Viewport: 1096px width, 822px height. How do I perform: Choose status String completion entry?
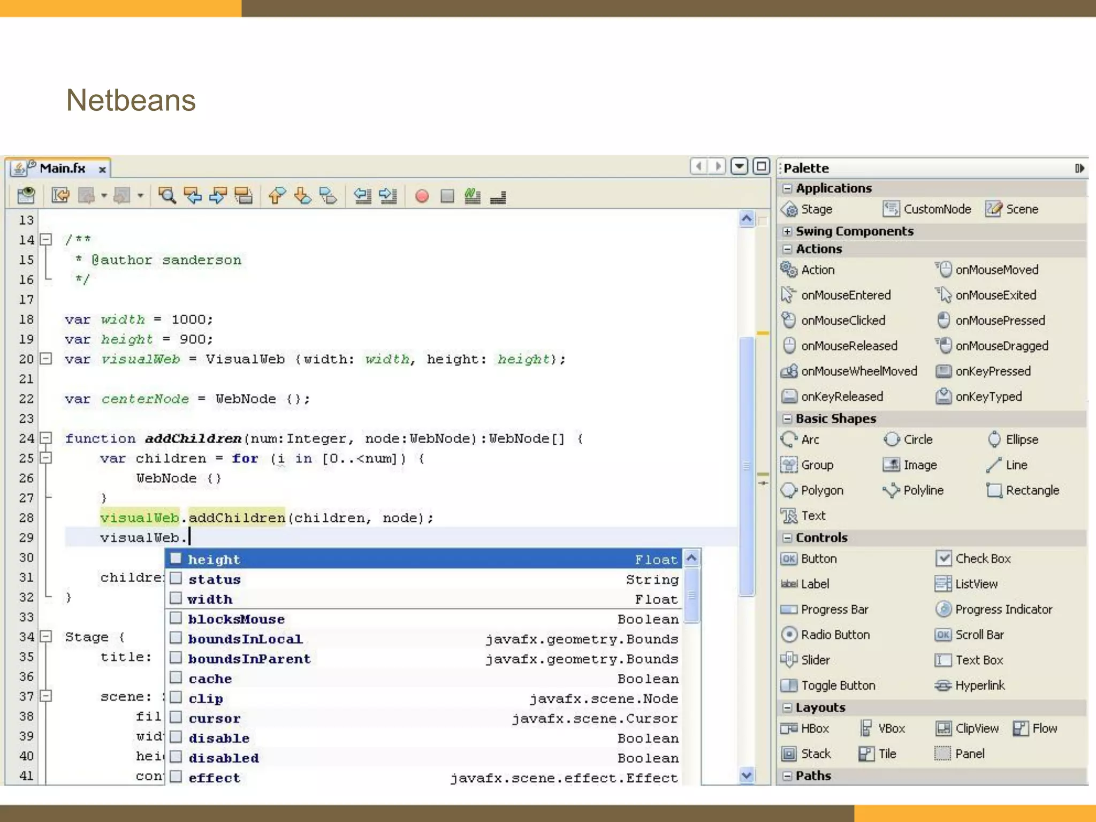[423, 579]
